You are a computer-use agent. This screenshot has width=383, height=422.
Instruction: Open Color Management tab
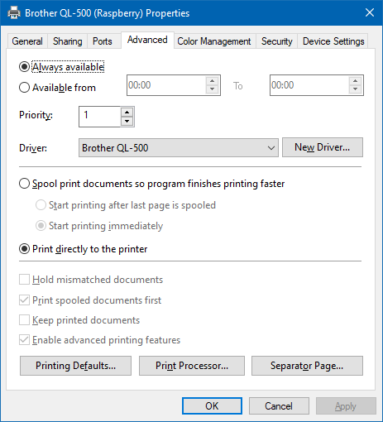click(x=214, y=41)
